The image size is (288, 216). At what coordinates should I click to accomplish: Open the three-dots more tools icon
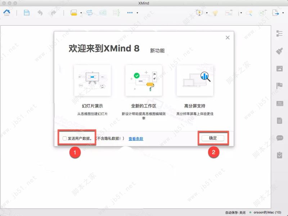[130, 13]
